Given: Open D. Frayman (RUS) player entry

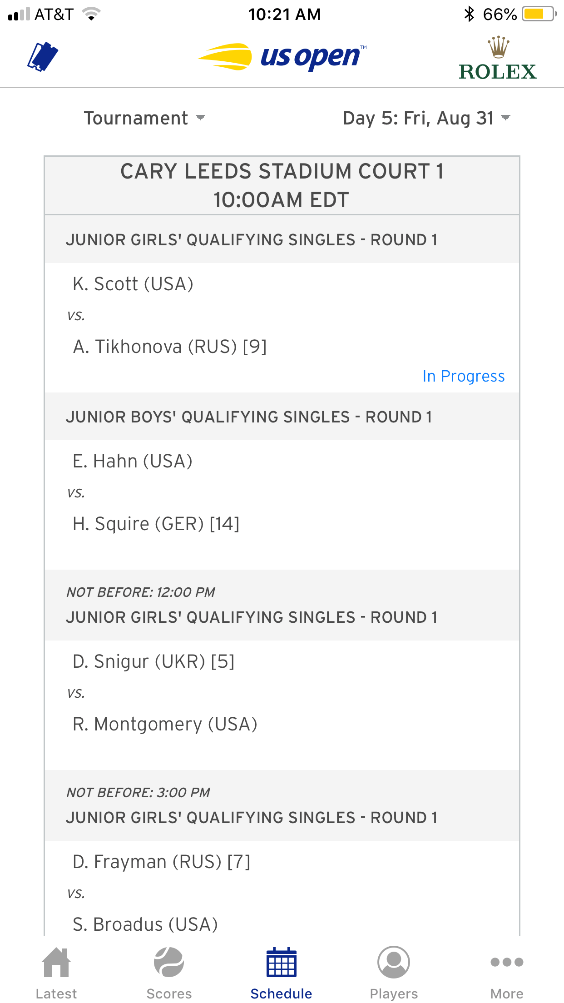Looking at the screenshot, I should coord(161,862).
